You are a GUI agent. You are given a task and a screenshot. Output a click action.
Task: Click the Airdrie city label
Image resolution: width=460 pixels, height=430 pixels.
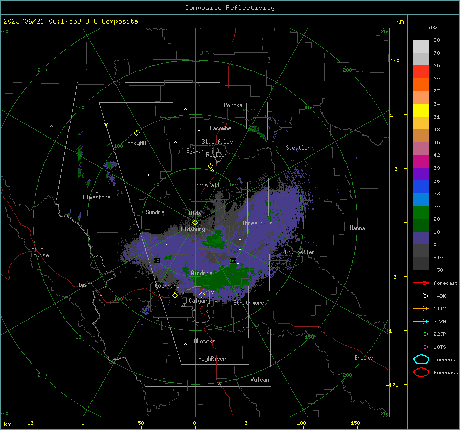coord(201,273)
